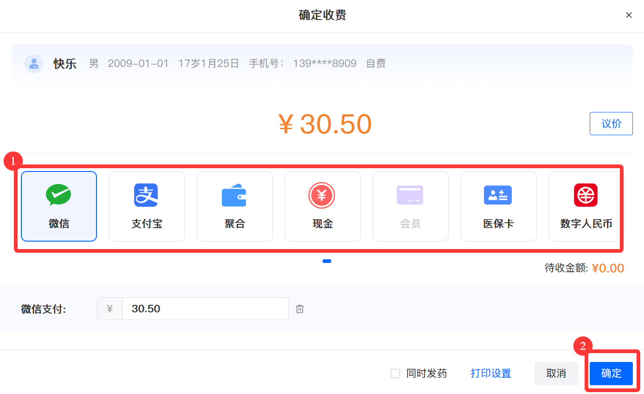Close the 确定收费 dialog
This screenshot has height=394, width=644.
tap(629, 15)
